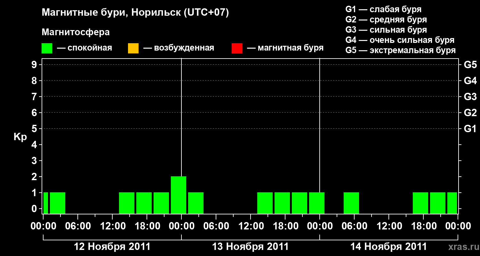The image size is (480, 256).
Task: Click the right-axis 'G1' tick label
Action: [x=470, y=129]
